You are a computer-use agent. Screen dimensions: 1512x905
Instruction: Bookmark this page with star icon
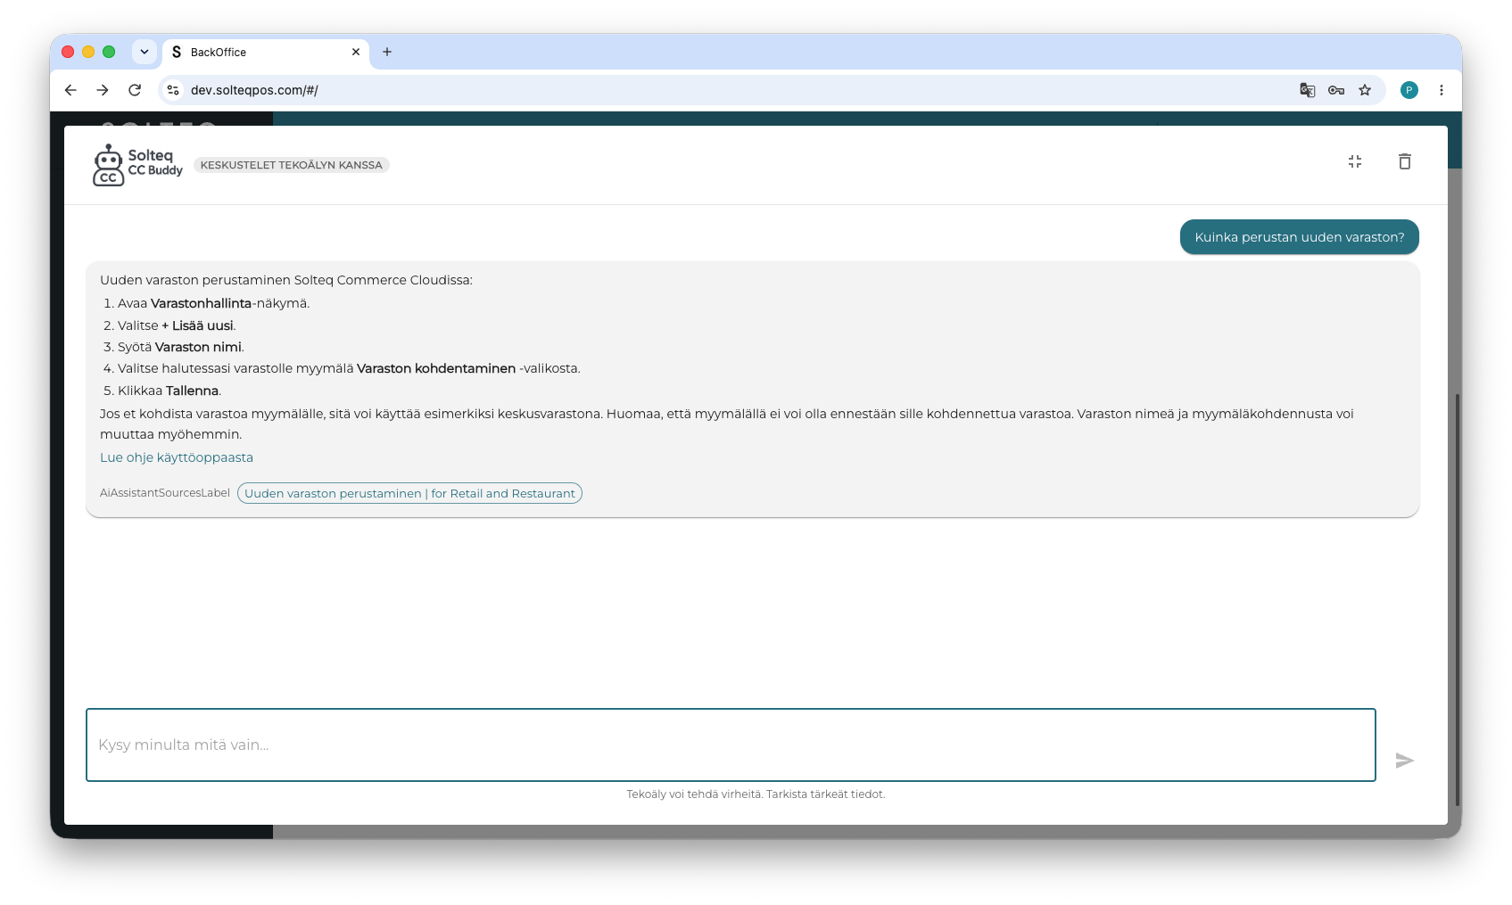tap(1365, 90)
